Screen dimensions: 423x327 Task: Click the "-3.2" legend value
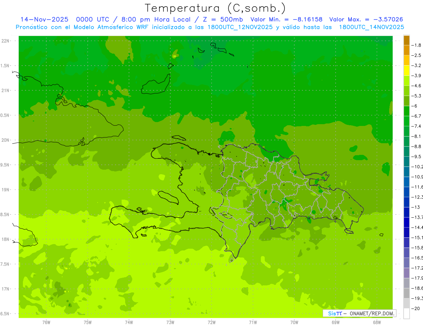click(416, 66)
